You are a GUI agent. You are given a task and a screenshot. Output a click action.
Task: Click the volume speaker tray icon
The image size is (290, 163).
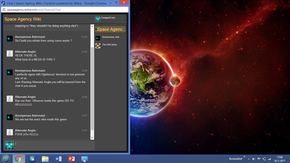click(x=254, y=159)
